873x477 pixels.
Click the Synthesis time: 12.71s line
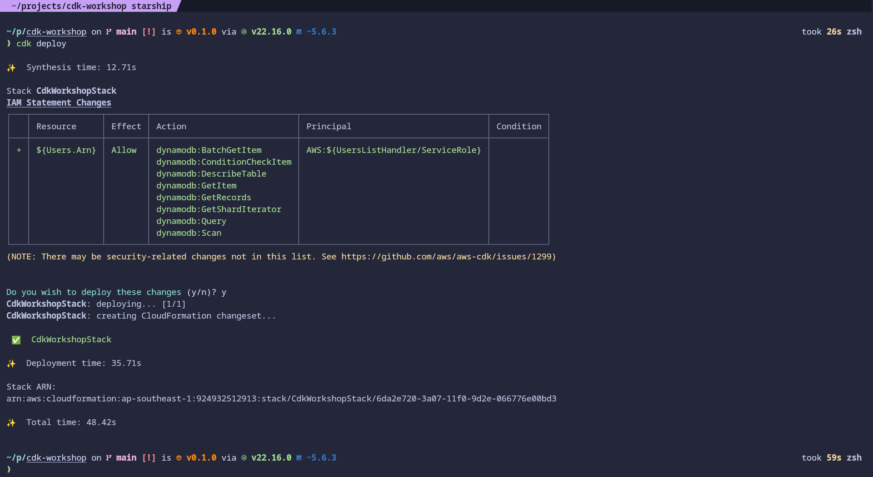click(81, 67)
